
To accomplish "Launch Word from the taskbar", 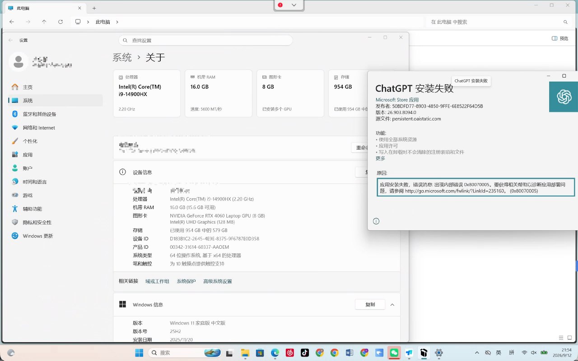I will tap(349, 353).
